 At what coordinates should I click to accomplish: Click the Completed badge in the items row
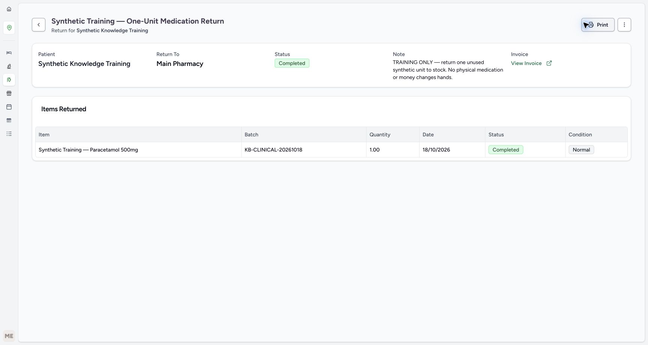pyautogui.click(x=505, y=150)
